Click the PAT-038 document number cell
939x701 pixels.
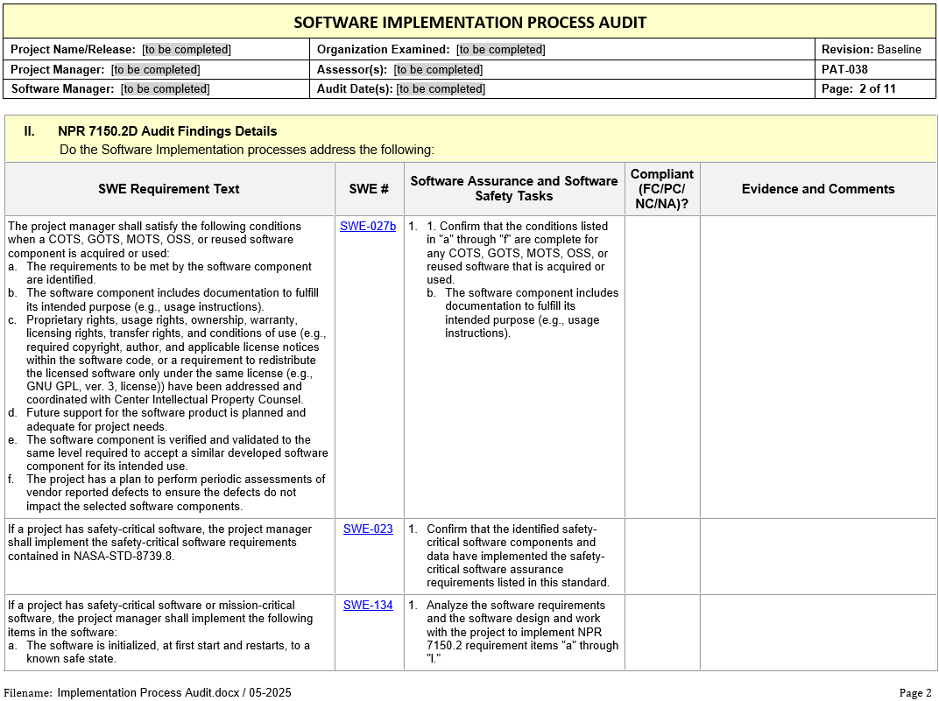[844, 70]
